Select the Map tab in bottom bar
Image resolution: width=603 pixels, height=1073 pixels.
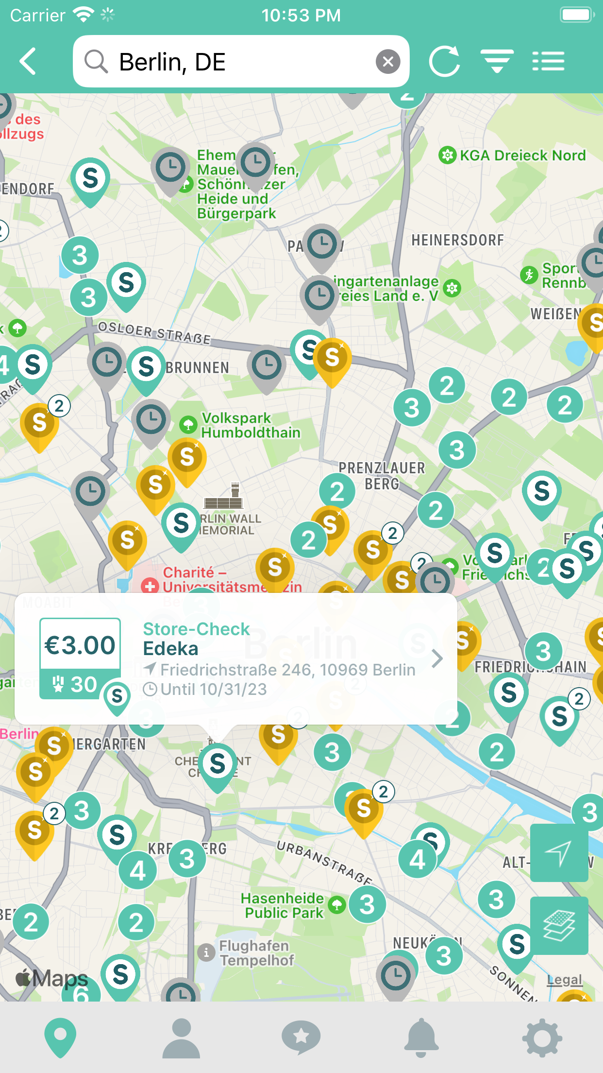point(60,1038)
